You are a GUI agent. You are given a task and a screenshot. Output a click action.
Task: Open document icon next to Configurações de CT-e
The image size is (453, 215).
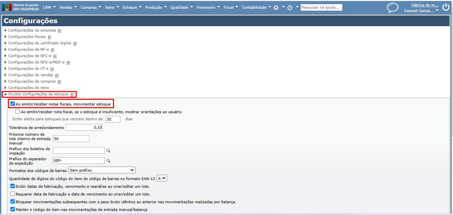coord(52,69)
